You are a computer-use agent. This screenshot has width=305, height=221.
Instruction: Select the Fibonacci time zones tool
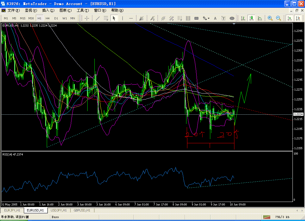coord(180,18)
